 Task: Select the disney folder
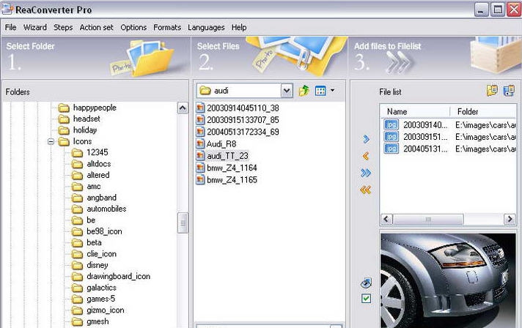[x=98, y=265]
